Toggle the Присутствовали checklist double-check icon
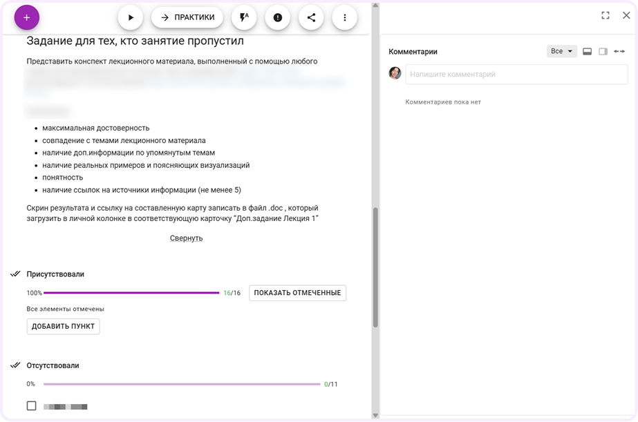The image size is (638, 422). click(15, 274)
